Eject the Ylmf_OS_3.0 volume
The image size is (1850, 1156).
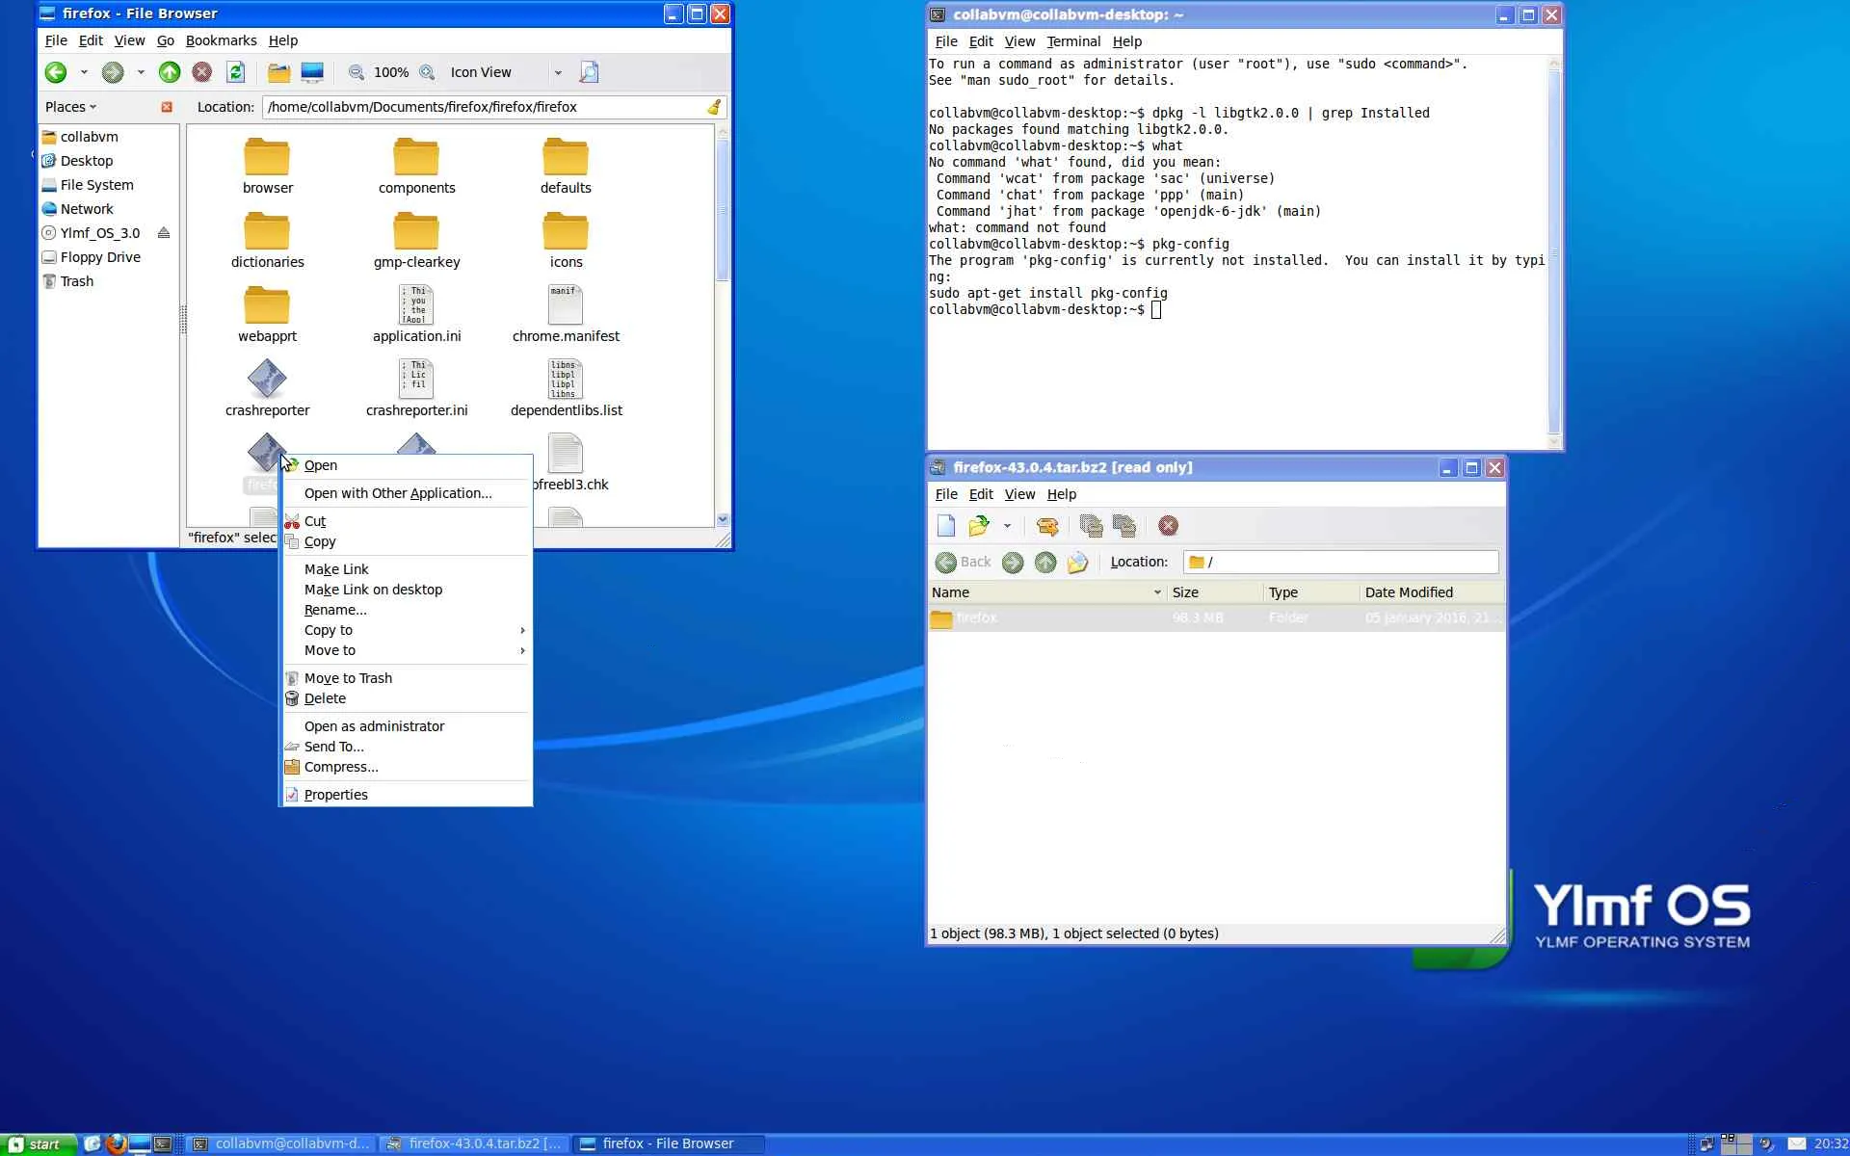click(x=164, y=233)
